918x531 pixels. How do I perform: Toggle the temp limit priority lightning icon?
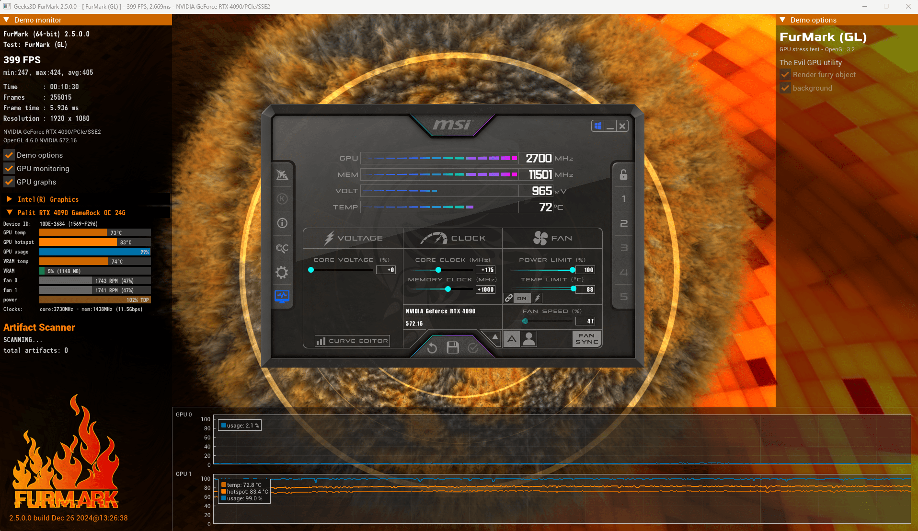(x=537, y=298)
